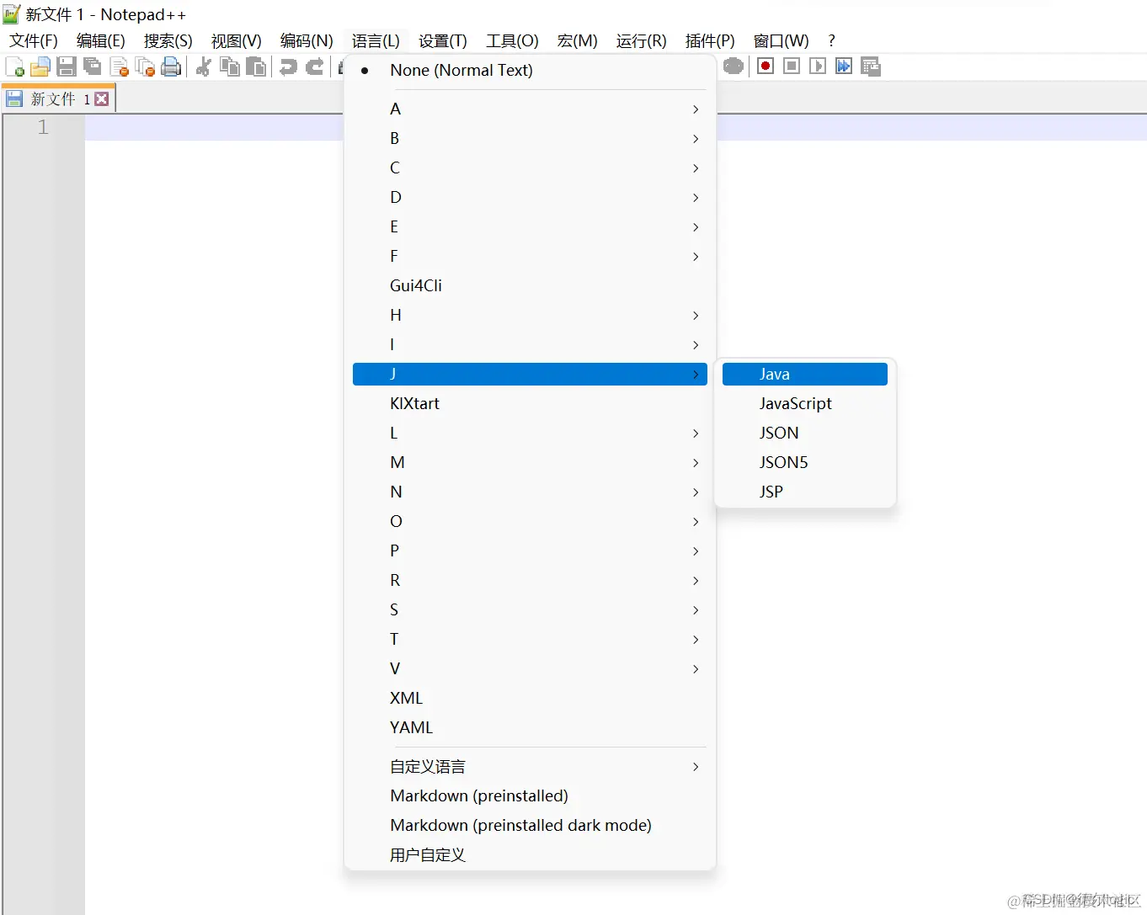Click Run Macro Multiple Times icon
The height and width of the screenshot is (915, 1147).
click(x=844, y=66)
